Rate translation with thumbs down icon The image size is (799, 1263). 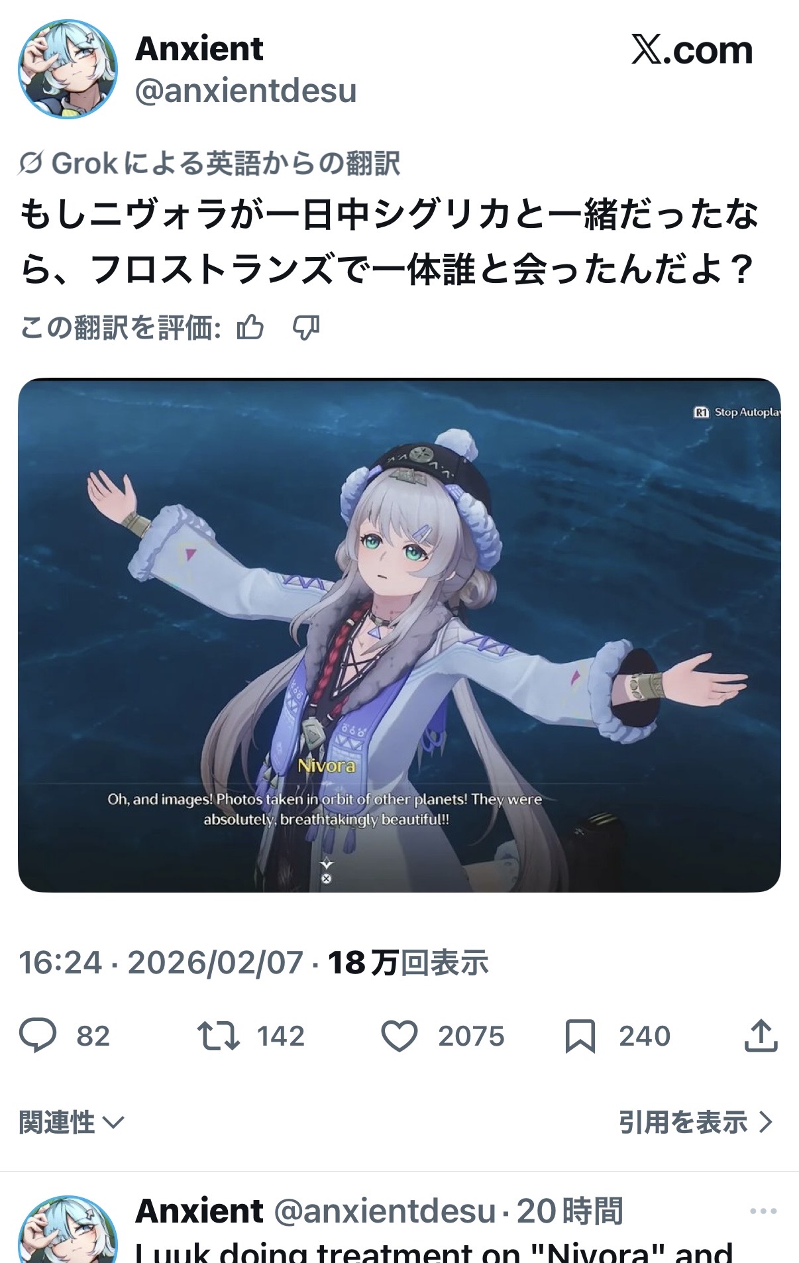(x=306, y=327)
